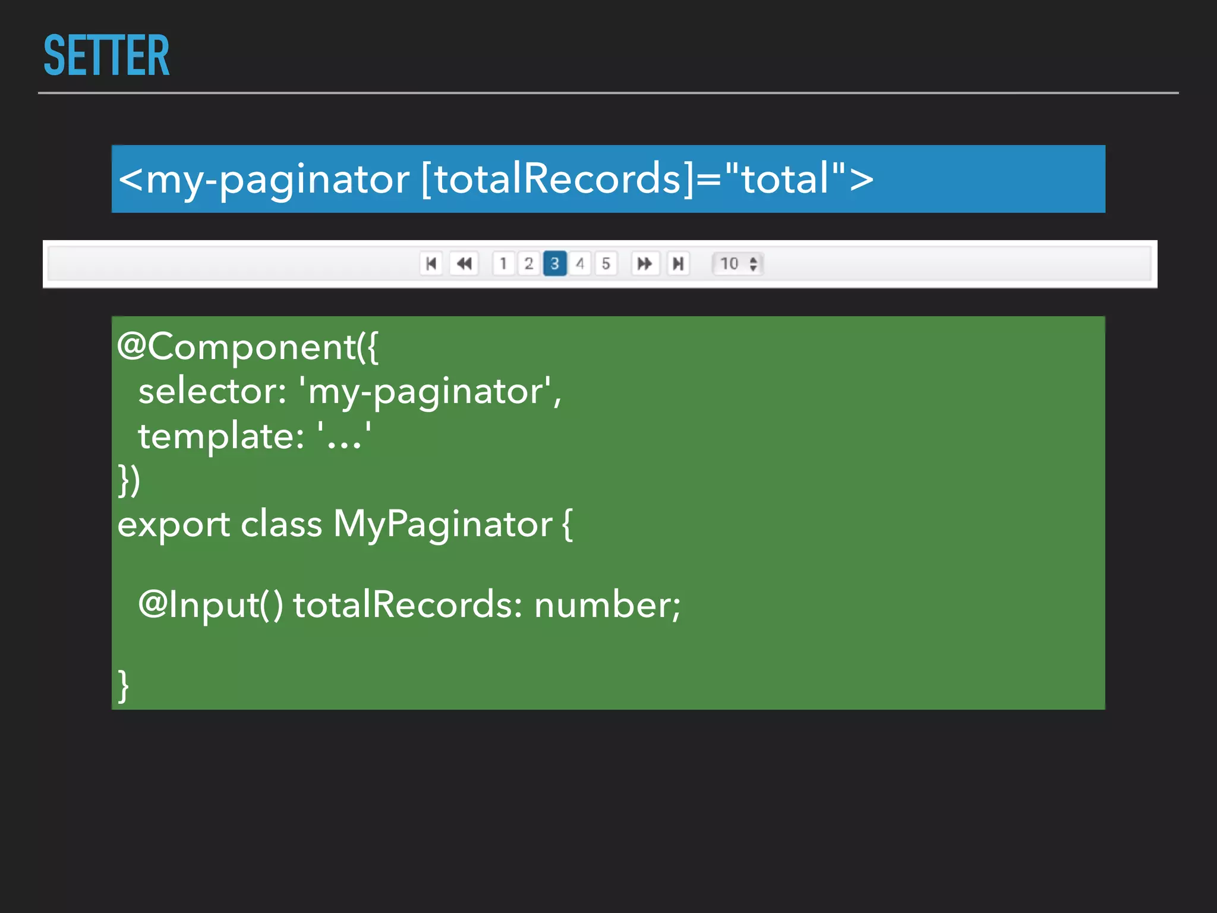Open rows-per-page dropdown showing 10
This screenshot has width=1217, height=913.
[738, 263]
